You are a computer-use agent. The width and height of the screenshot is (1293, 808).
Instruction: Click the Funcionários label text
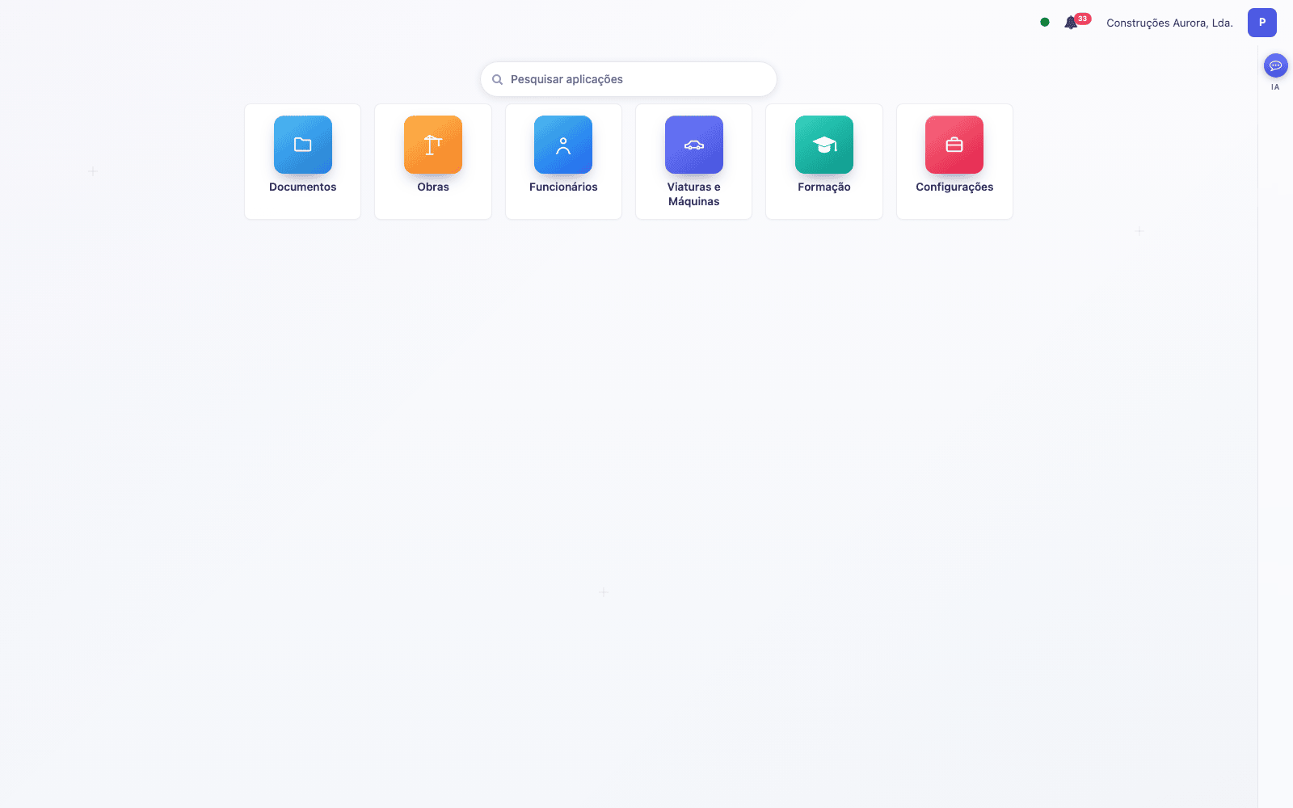(563, 187)
